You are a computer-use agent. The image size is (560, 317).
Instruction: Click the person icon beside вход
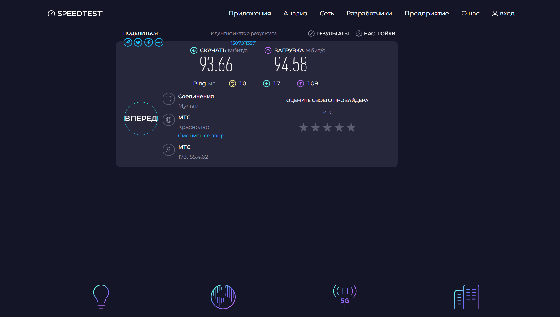tap(495, 13)
